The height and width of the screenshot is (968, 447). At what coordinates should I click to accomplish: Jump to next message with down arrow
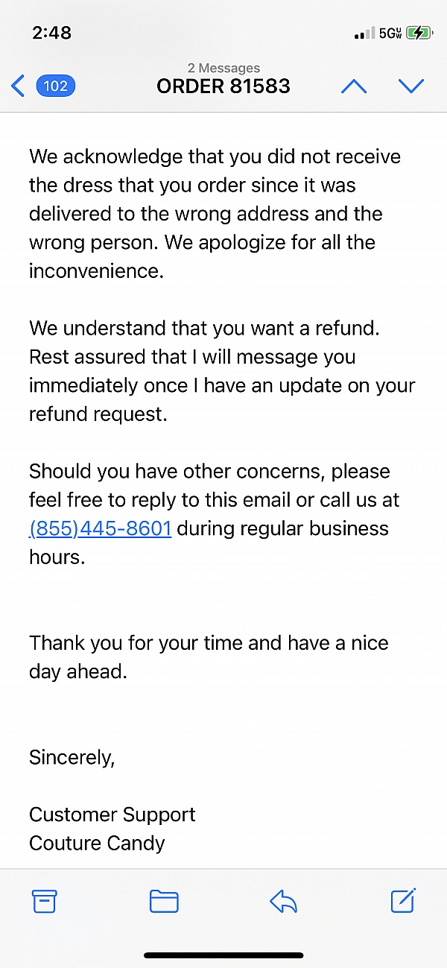[x=411, y=86]
